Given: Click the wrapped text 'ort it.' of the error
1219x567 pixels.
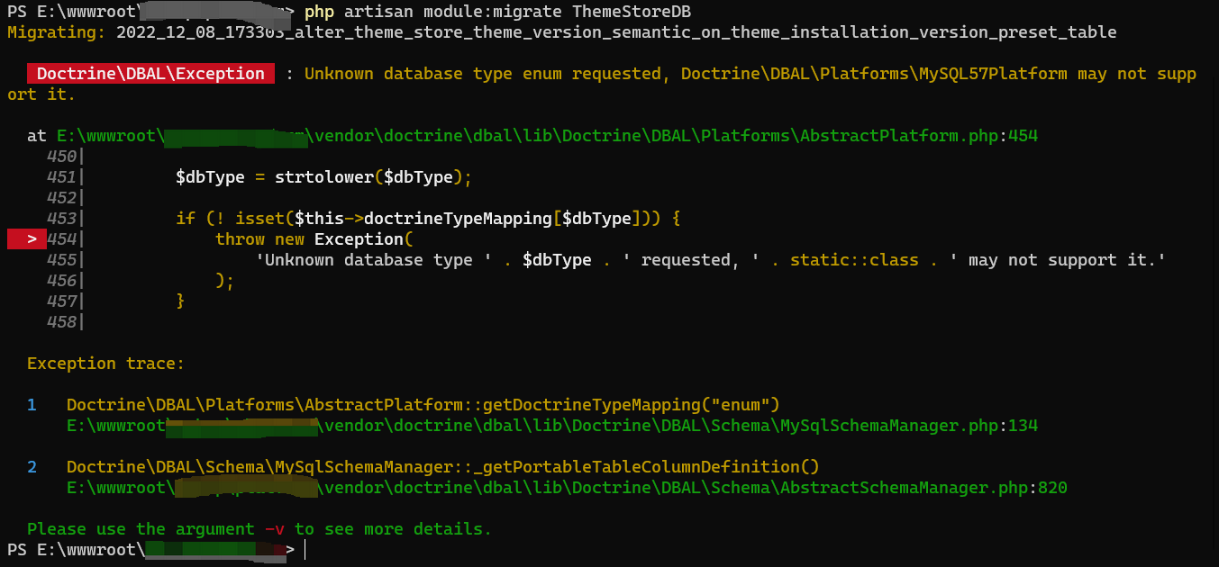Looking at the screenshot, I should (41, 94).
